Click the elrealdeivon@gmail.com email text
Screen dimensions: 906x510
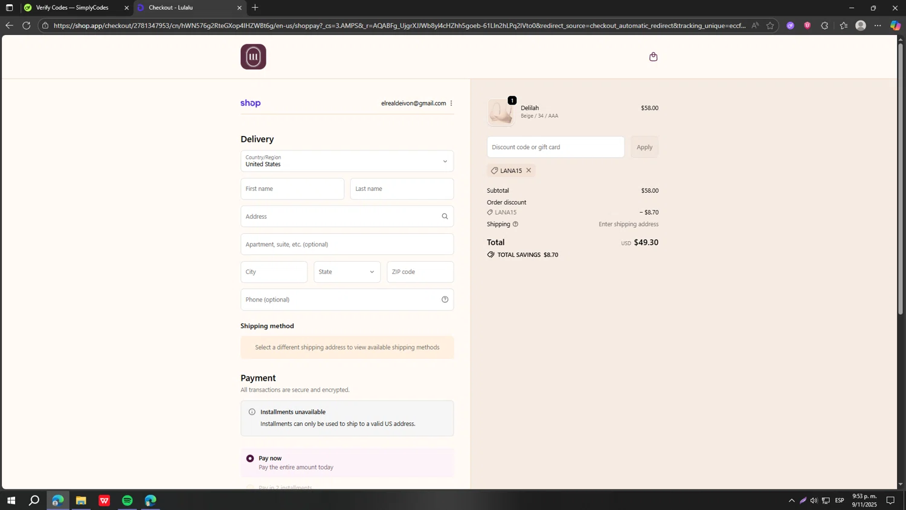point(414,103)
